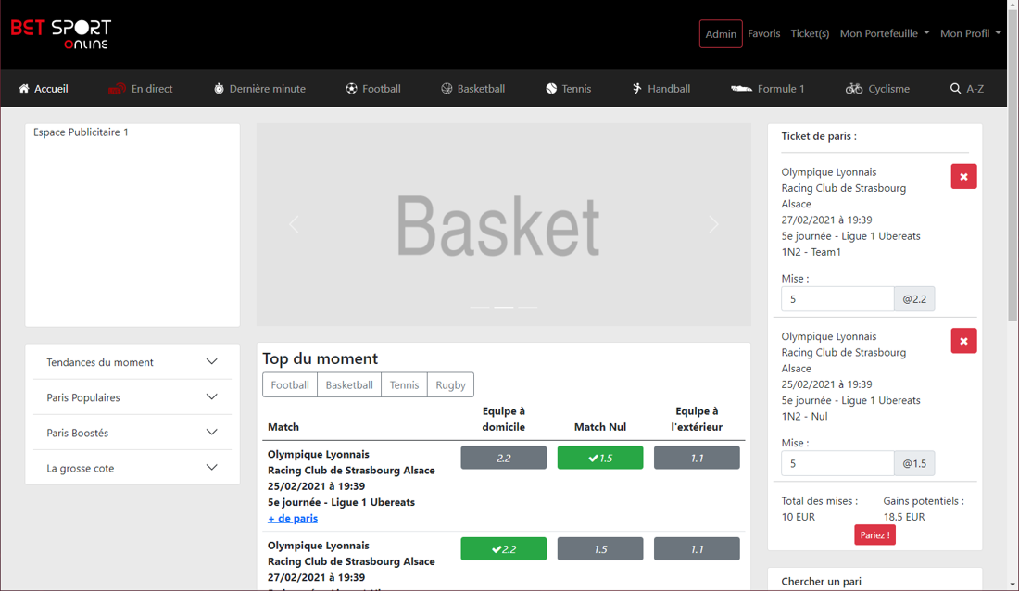Click the Pariez button to place the bet
The height and width of the screenshot is (591, 1019).
coord(874,534)
